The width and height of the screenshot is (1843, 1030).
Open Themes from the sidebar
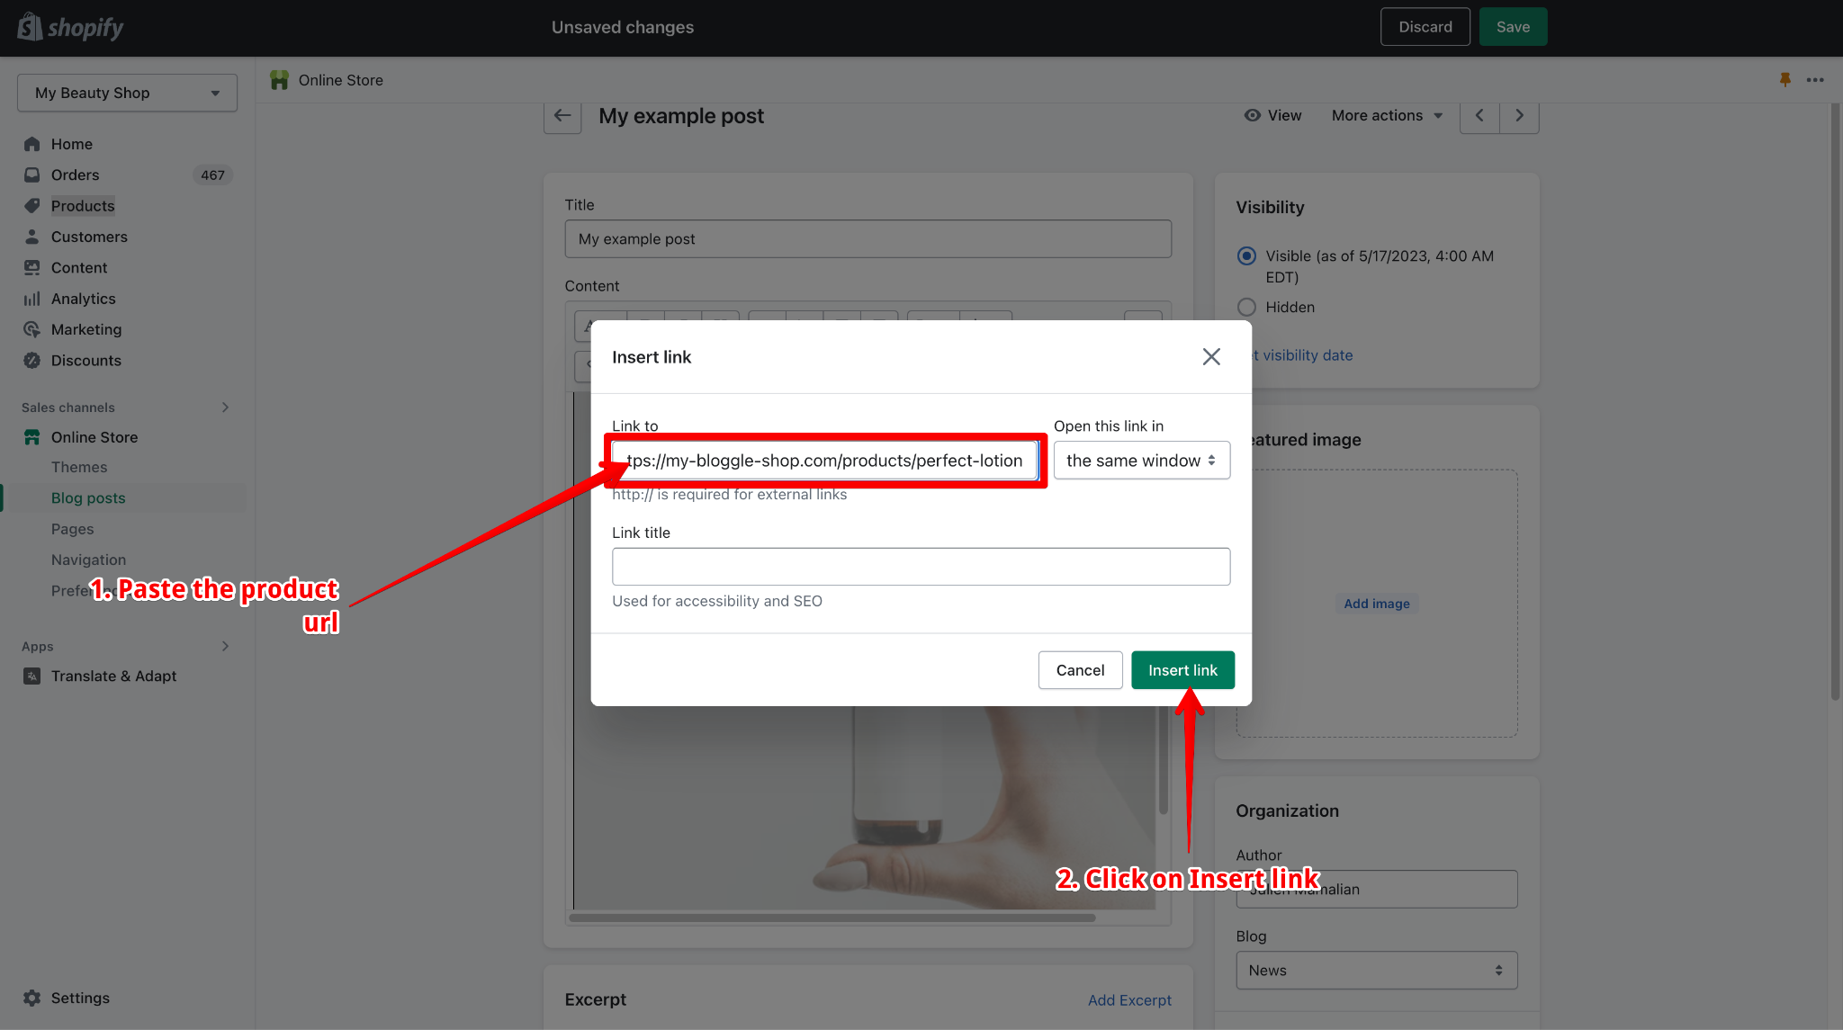[79, 467]
